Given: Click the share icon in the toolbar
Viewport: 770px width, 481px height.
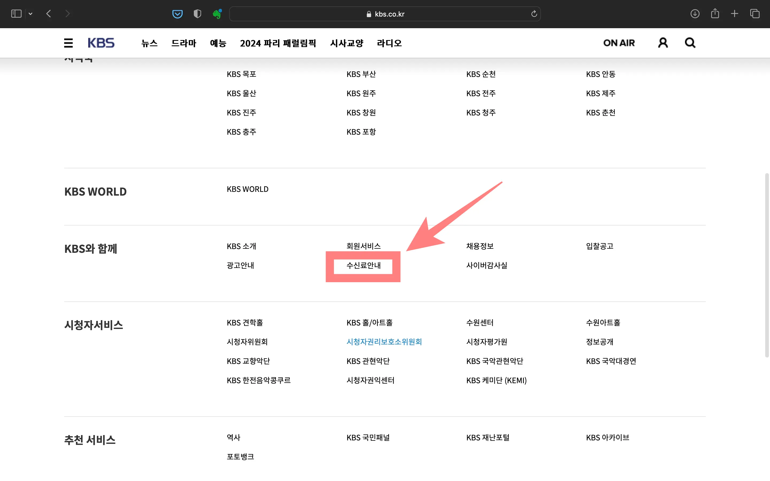Looking at the screenshot, I should [x=715, y=14].
